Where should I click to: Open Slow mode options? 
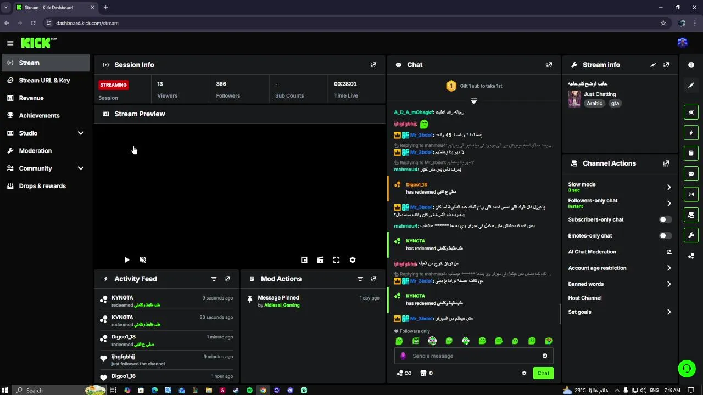pyautogui.click(x=620, y=187)
